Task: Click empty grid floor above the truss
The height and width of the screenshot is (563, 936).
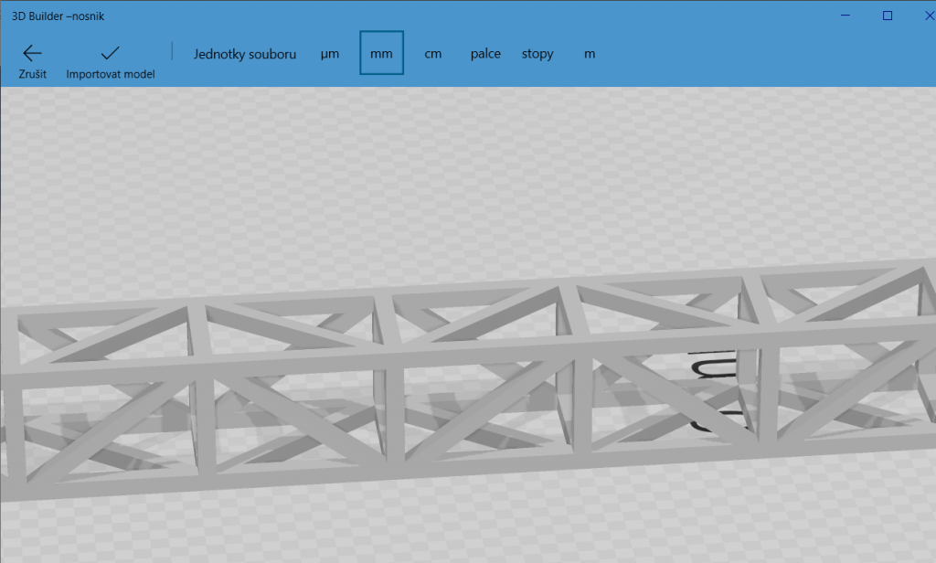Action: click(457, 183)
